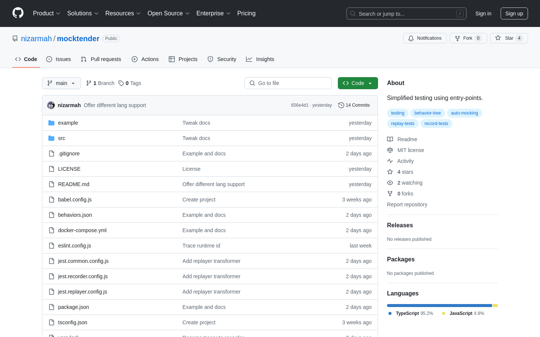Screen dimensions: 540x337
Task: Expand the Enterprise menu
Action: point(213,13)
